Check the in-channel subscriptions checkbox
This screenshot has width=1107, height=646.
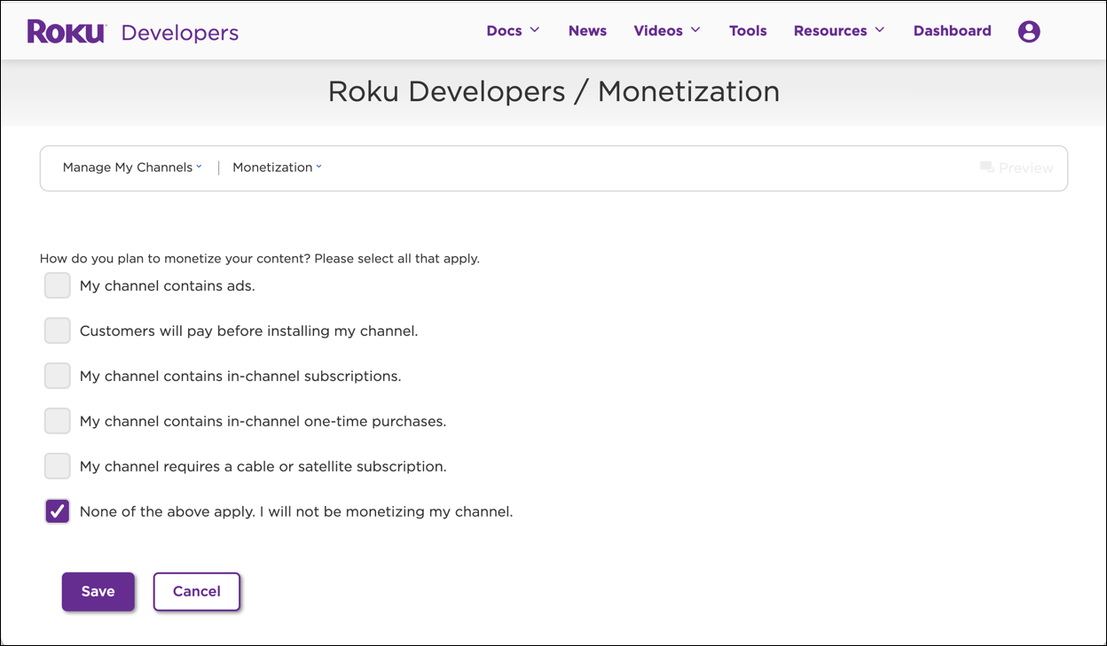click(57, 376)
